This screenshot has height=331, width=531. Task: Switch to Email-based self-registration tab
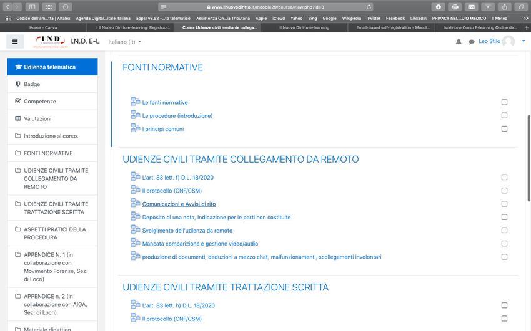coord(393,27)
